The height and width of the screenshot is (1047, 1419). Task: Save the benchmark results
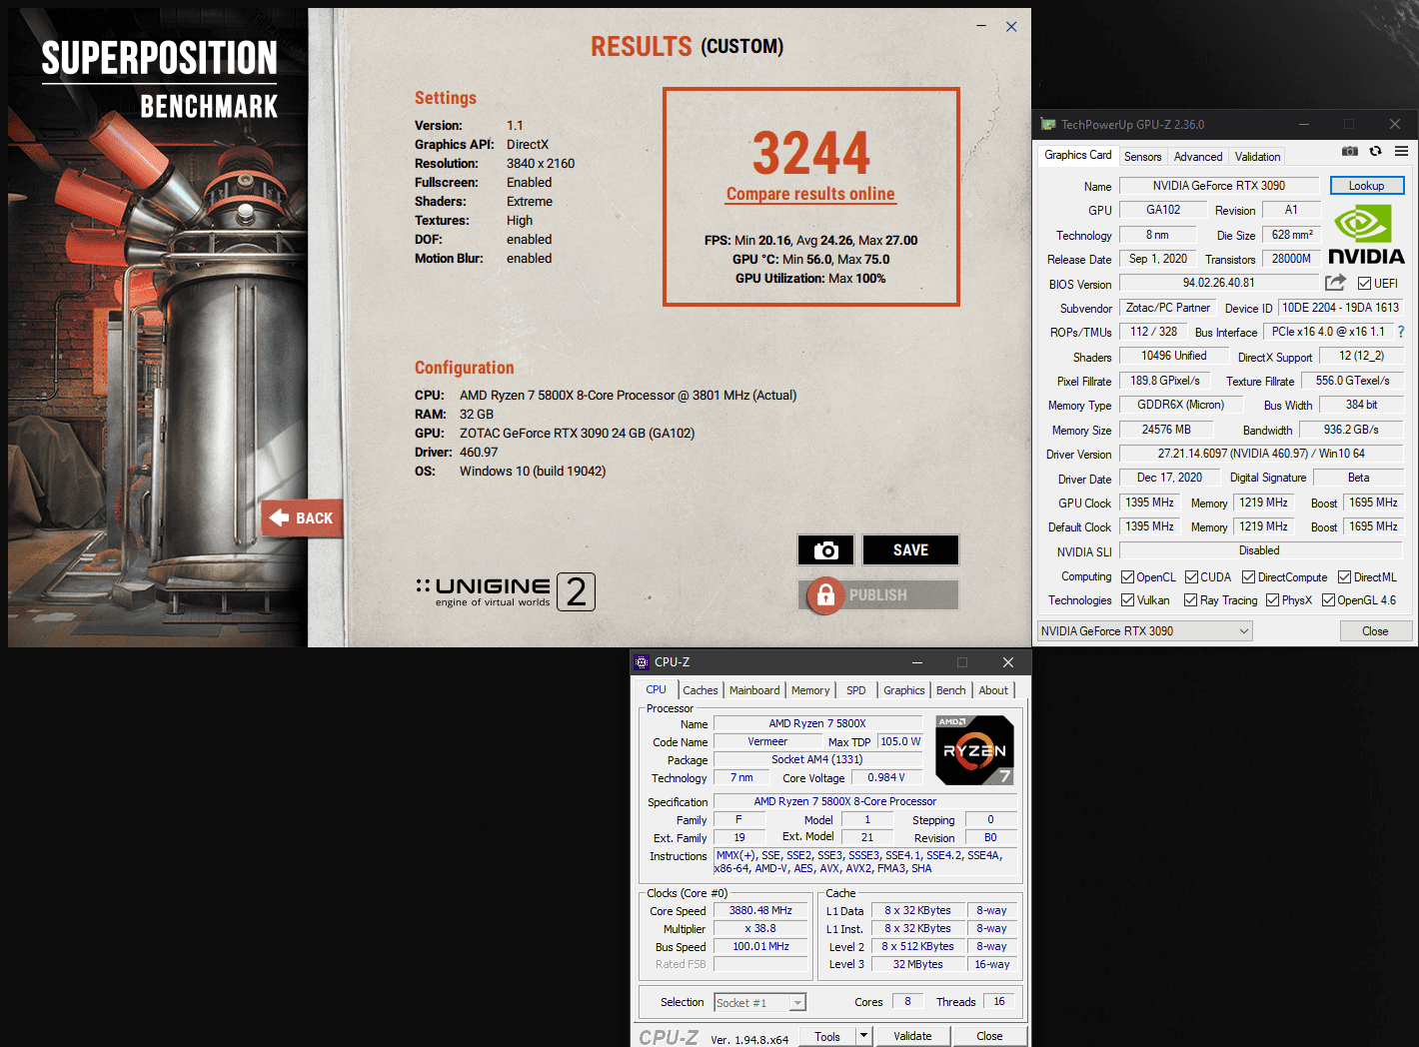(x=910, y=550)
